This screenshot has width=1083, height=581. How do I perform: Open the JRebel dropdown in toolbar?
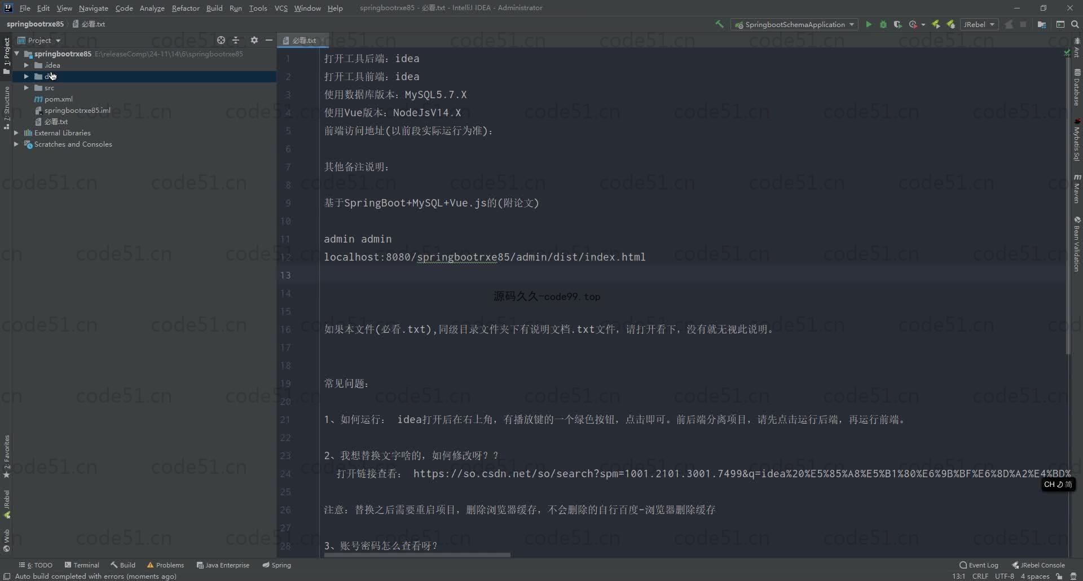[979, 24]
